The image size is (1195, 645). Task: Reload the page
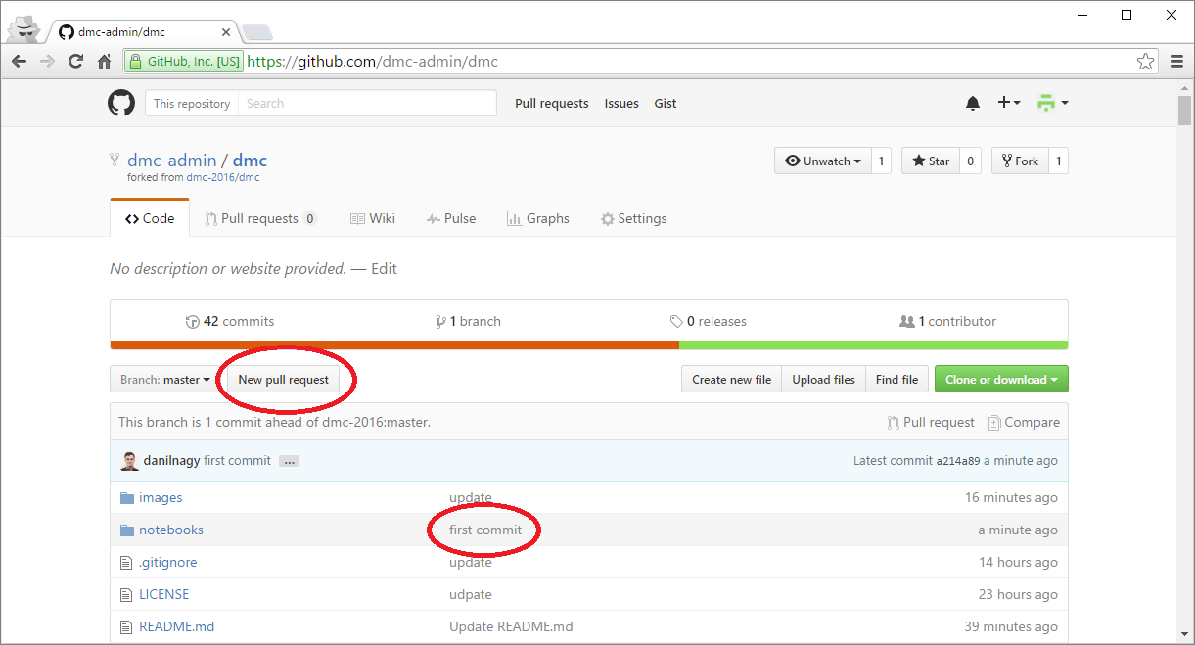(75, 61)
